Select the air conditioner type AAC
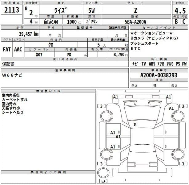Screen dimensions: 189x185 [x=18, y=49]
